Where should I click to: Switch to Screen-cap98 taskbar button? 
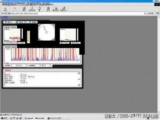point(58,118)
